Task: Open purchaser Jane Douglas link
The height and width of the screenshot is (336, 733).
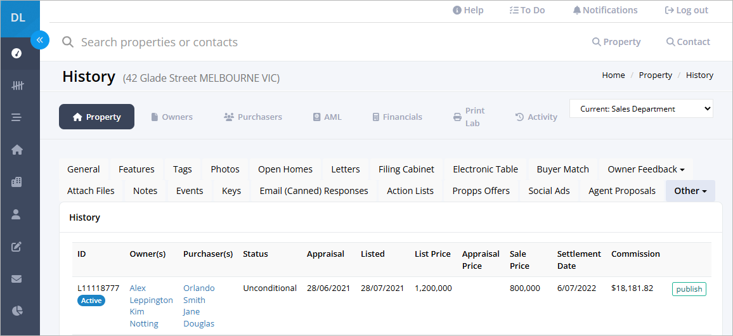Action: [198, 318]
